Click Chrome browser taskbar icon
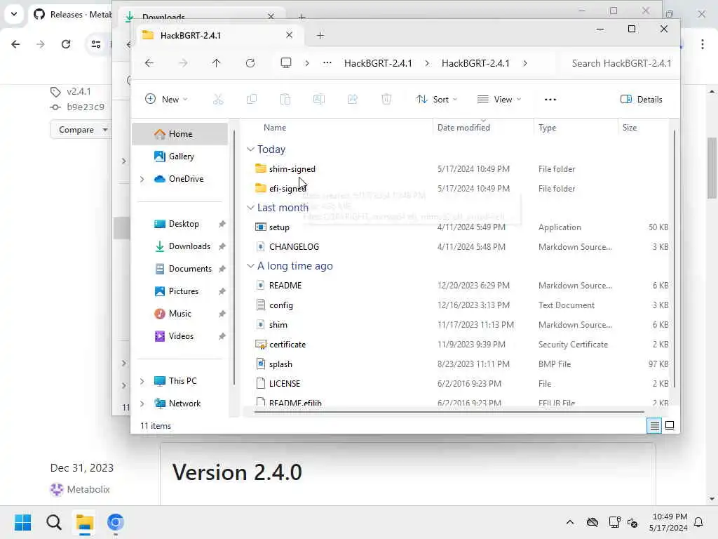 (x=116, y=522)
